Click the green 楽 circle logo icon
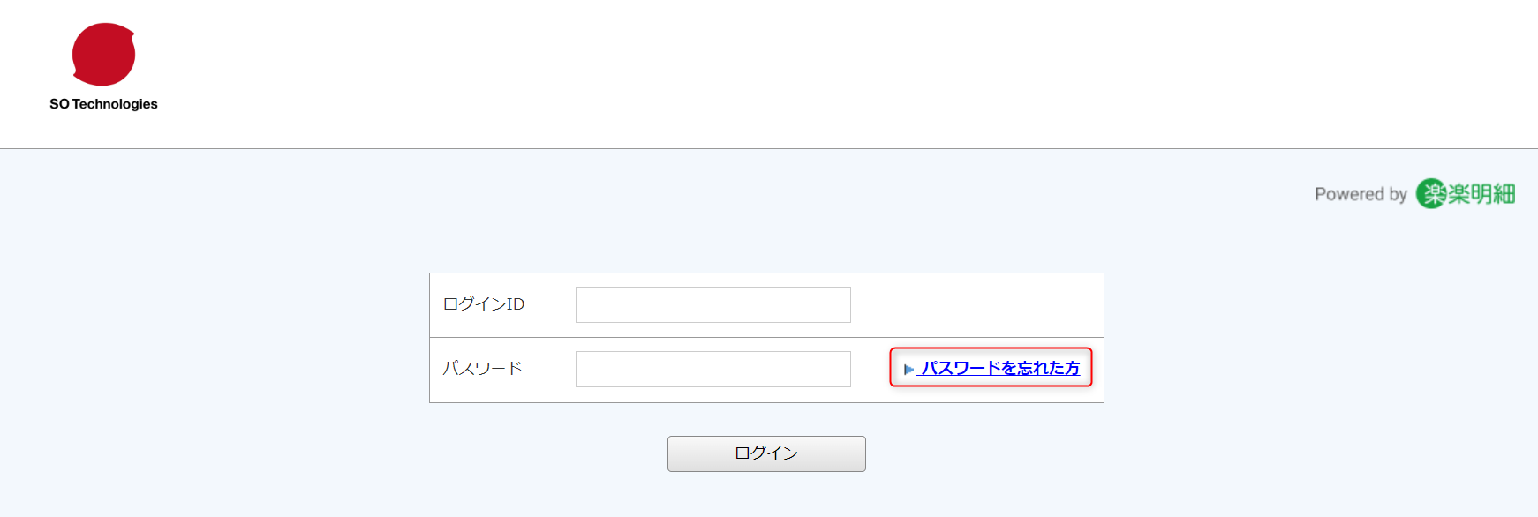Screen dimensions: 1538x517 [x=1430, y=193]
